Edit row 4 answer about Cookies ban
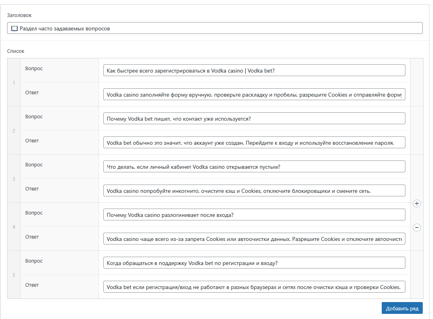 [254, 239]
